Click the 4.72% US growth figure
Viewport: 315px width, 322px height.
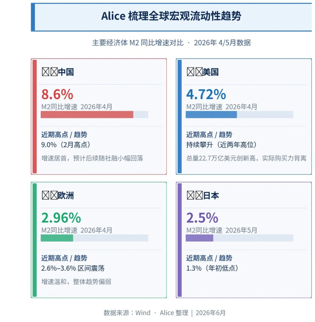click(206, 94)
